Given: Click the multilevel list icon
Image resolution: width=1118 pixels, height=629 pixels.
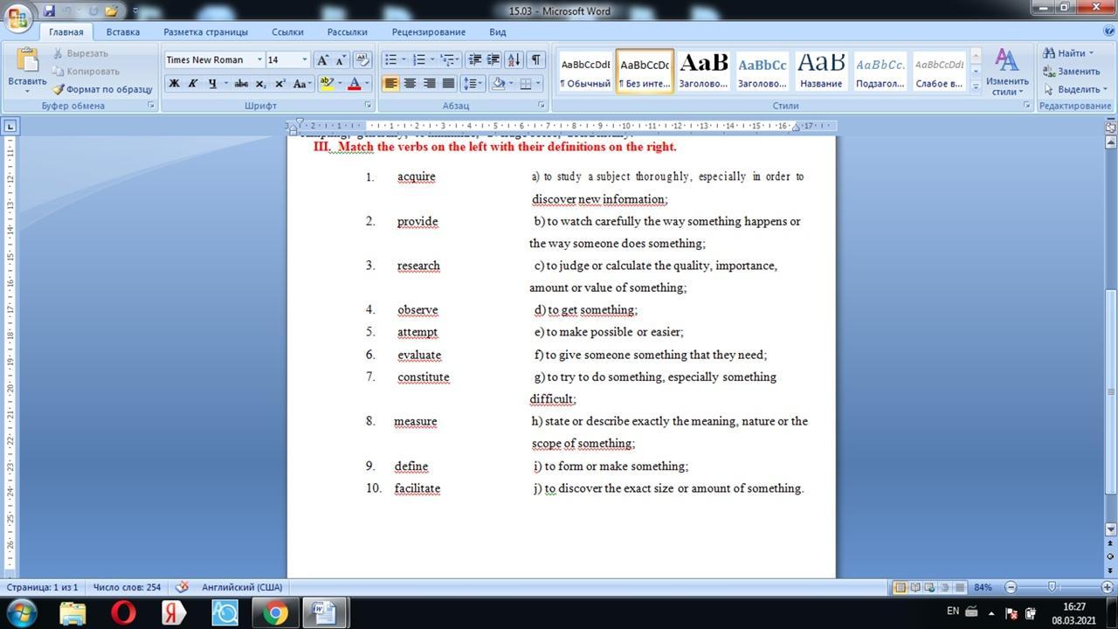Looking at the screenshot, I should coord(447,59).
